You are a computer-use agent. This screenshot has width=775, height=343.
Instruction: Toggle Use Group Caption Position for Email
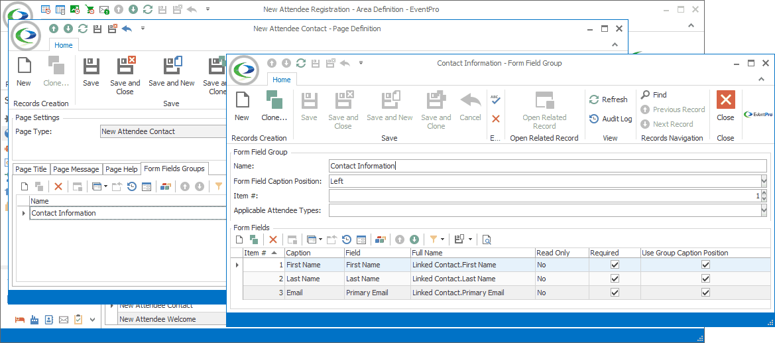coord(706,293)
